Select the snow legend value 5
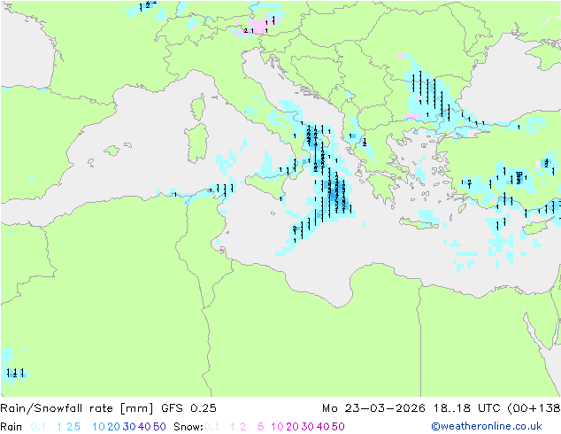This screenshot has height=434, width=561. point(261,427)
